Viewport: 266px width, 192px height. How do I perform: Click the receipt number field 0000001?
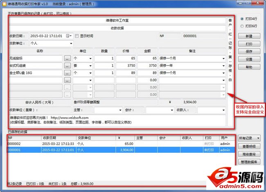[x=204, y=36]
